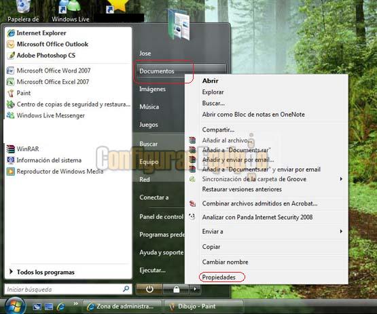Choose Abrir como Bloc de notas en OneNote

click(x=253, y=115)
